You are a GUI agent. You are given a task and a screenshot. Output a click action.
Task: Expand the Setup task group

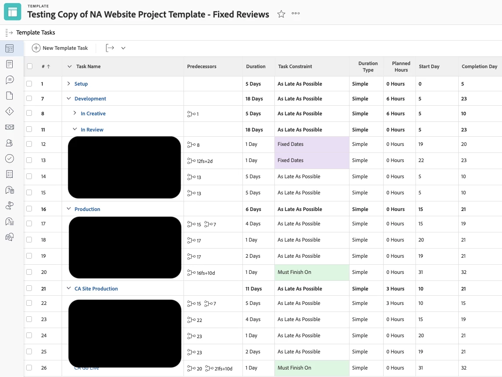pos(69,83)
